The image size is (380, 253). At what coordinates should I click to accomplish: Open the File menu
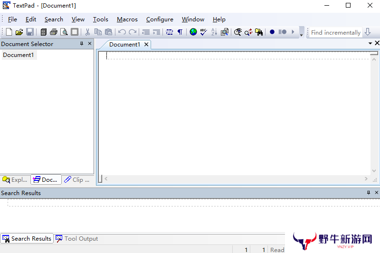coord(12,19)
